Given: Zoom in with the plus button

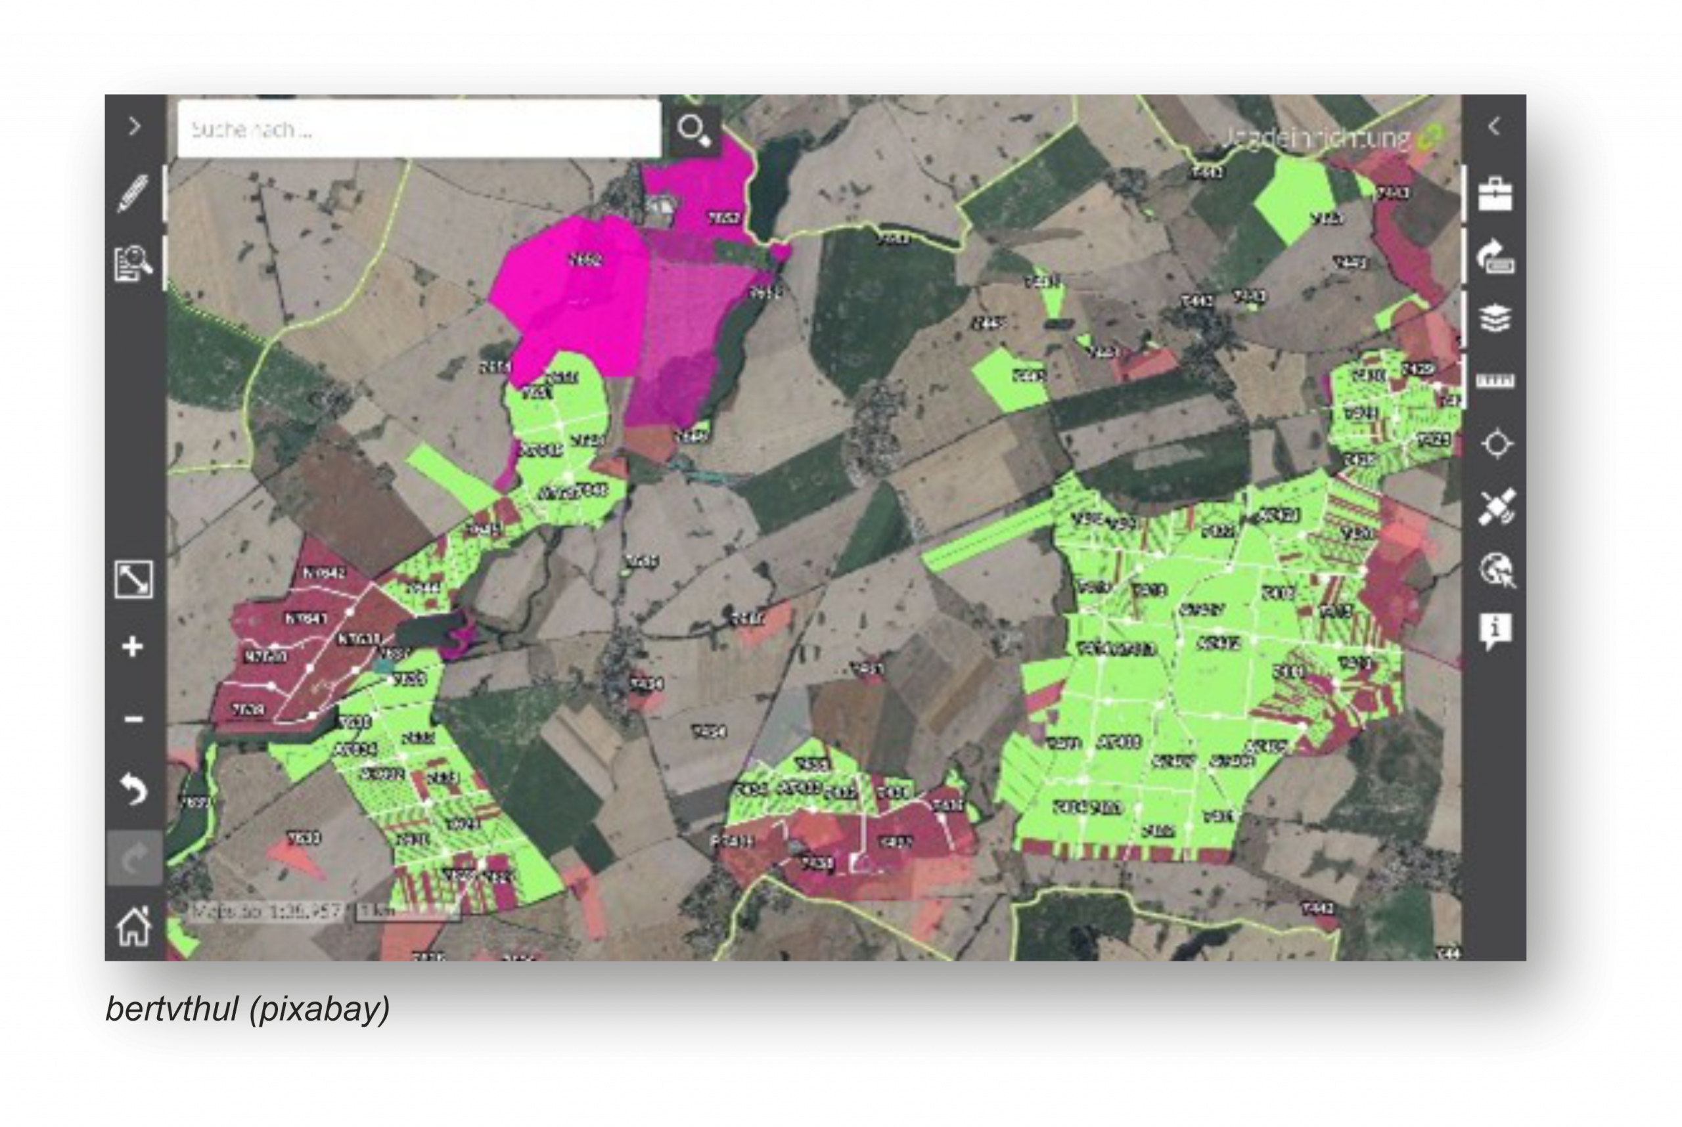Looking at the screenshot, I should (x=133, y=647).
